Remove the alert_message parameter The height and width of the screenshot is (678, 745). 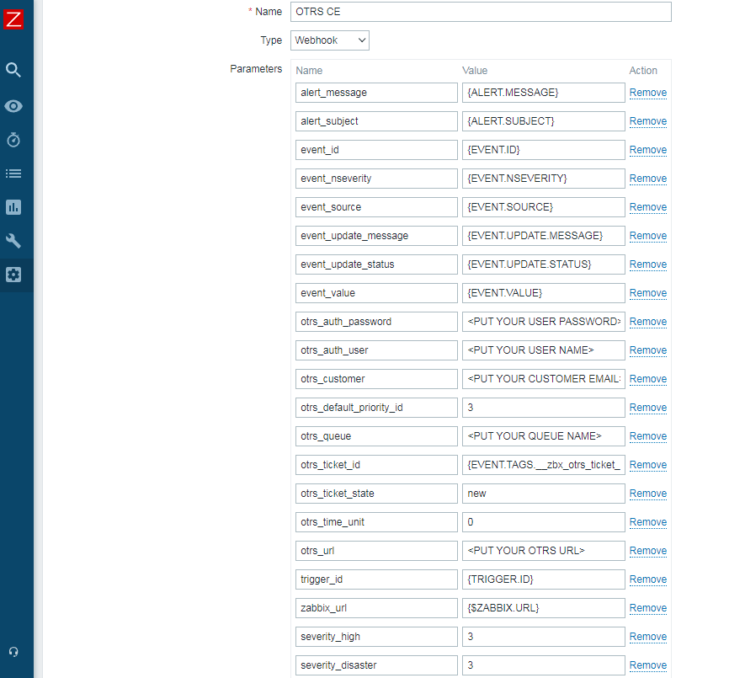[647, 93]
